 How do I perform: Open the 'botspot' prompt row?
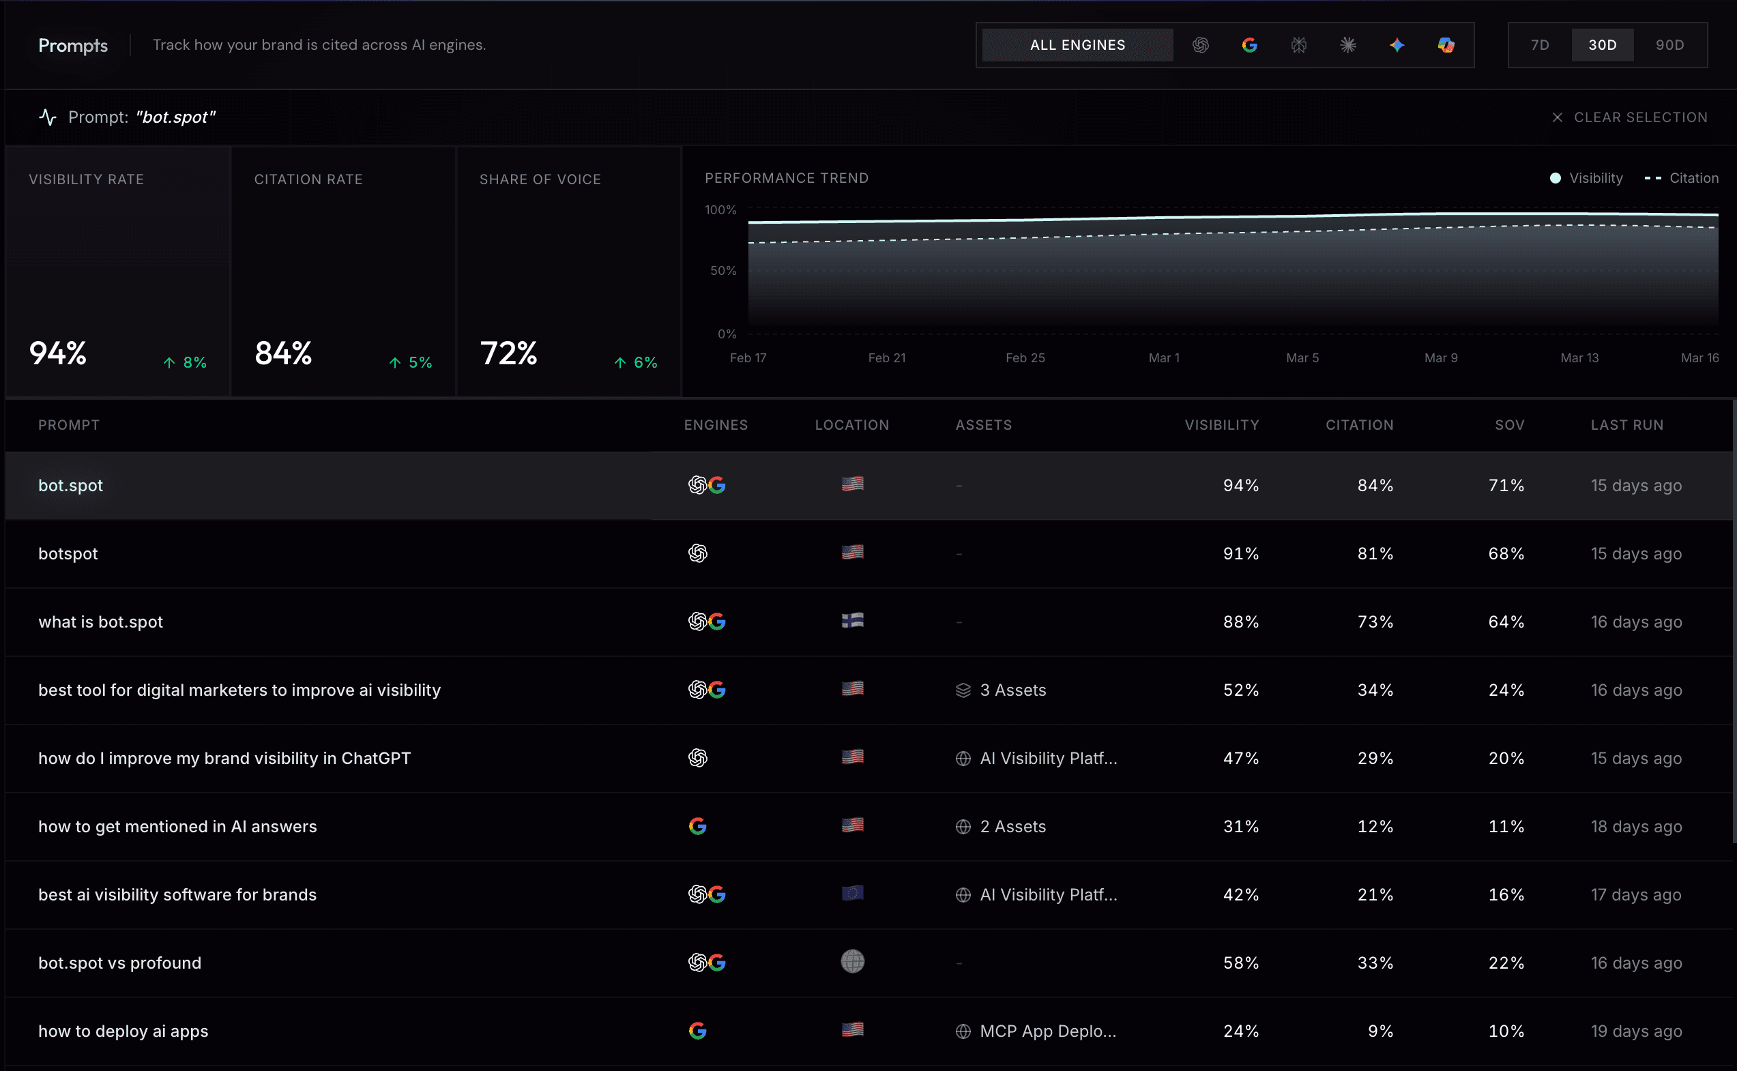tap(68, 554)
